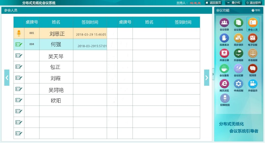
Task: Toggle the sign-in icon for 何强
Action: click(19, 44)
